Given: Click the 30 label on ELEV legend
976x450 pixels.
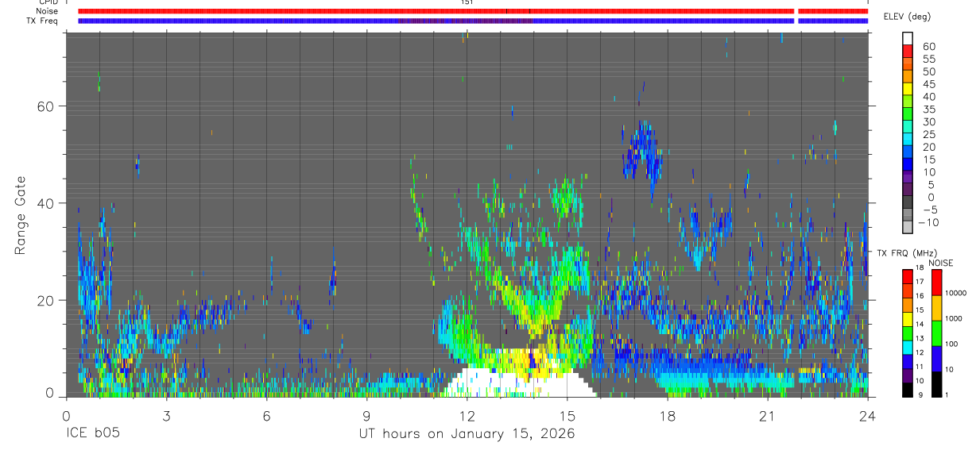Looking at the screenshot, I should [928, 121].
